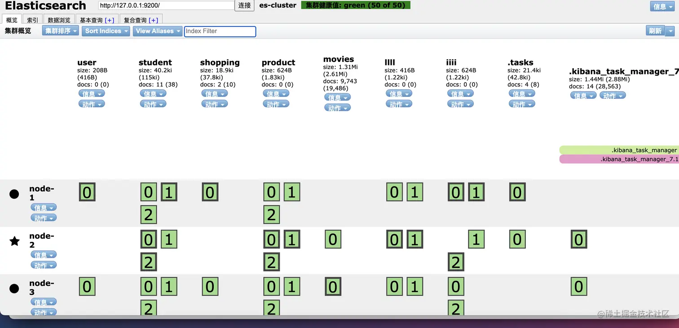The width and height of the screenshot is (679, 328).
Task: Select user shard 0 on node-3
Action: (87, 287)
